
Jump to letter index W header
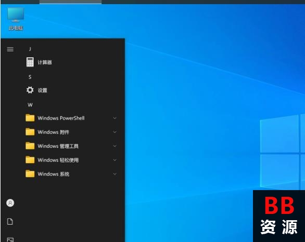coord(30,105)
